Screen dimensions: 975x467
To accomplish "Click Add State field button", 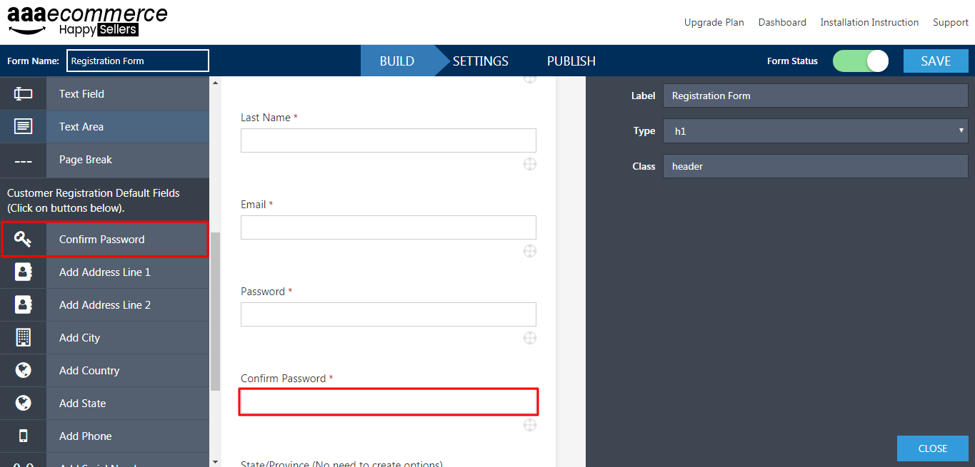I will pyautogui.click(x=104, y=404).
